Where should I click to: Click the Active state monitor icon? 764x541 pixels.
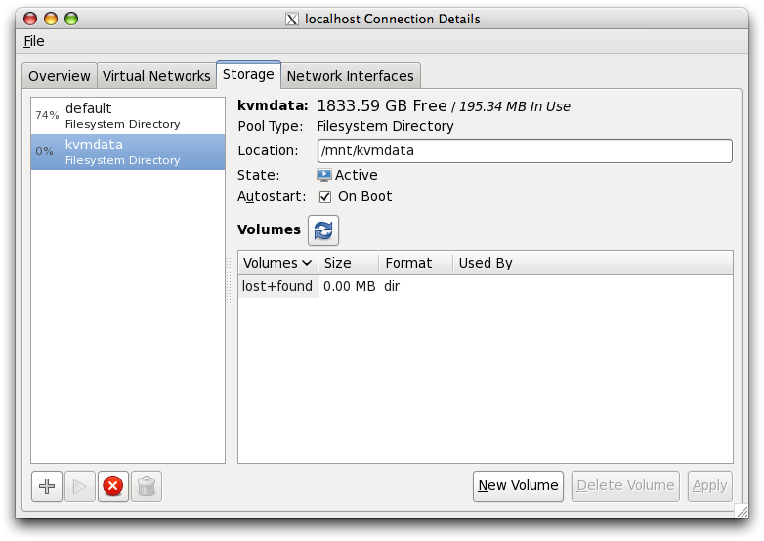(324, 175)
